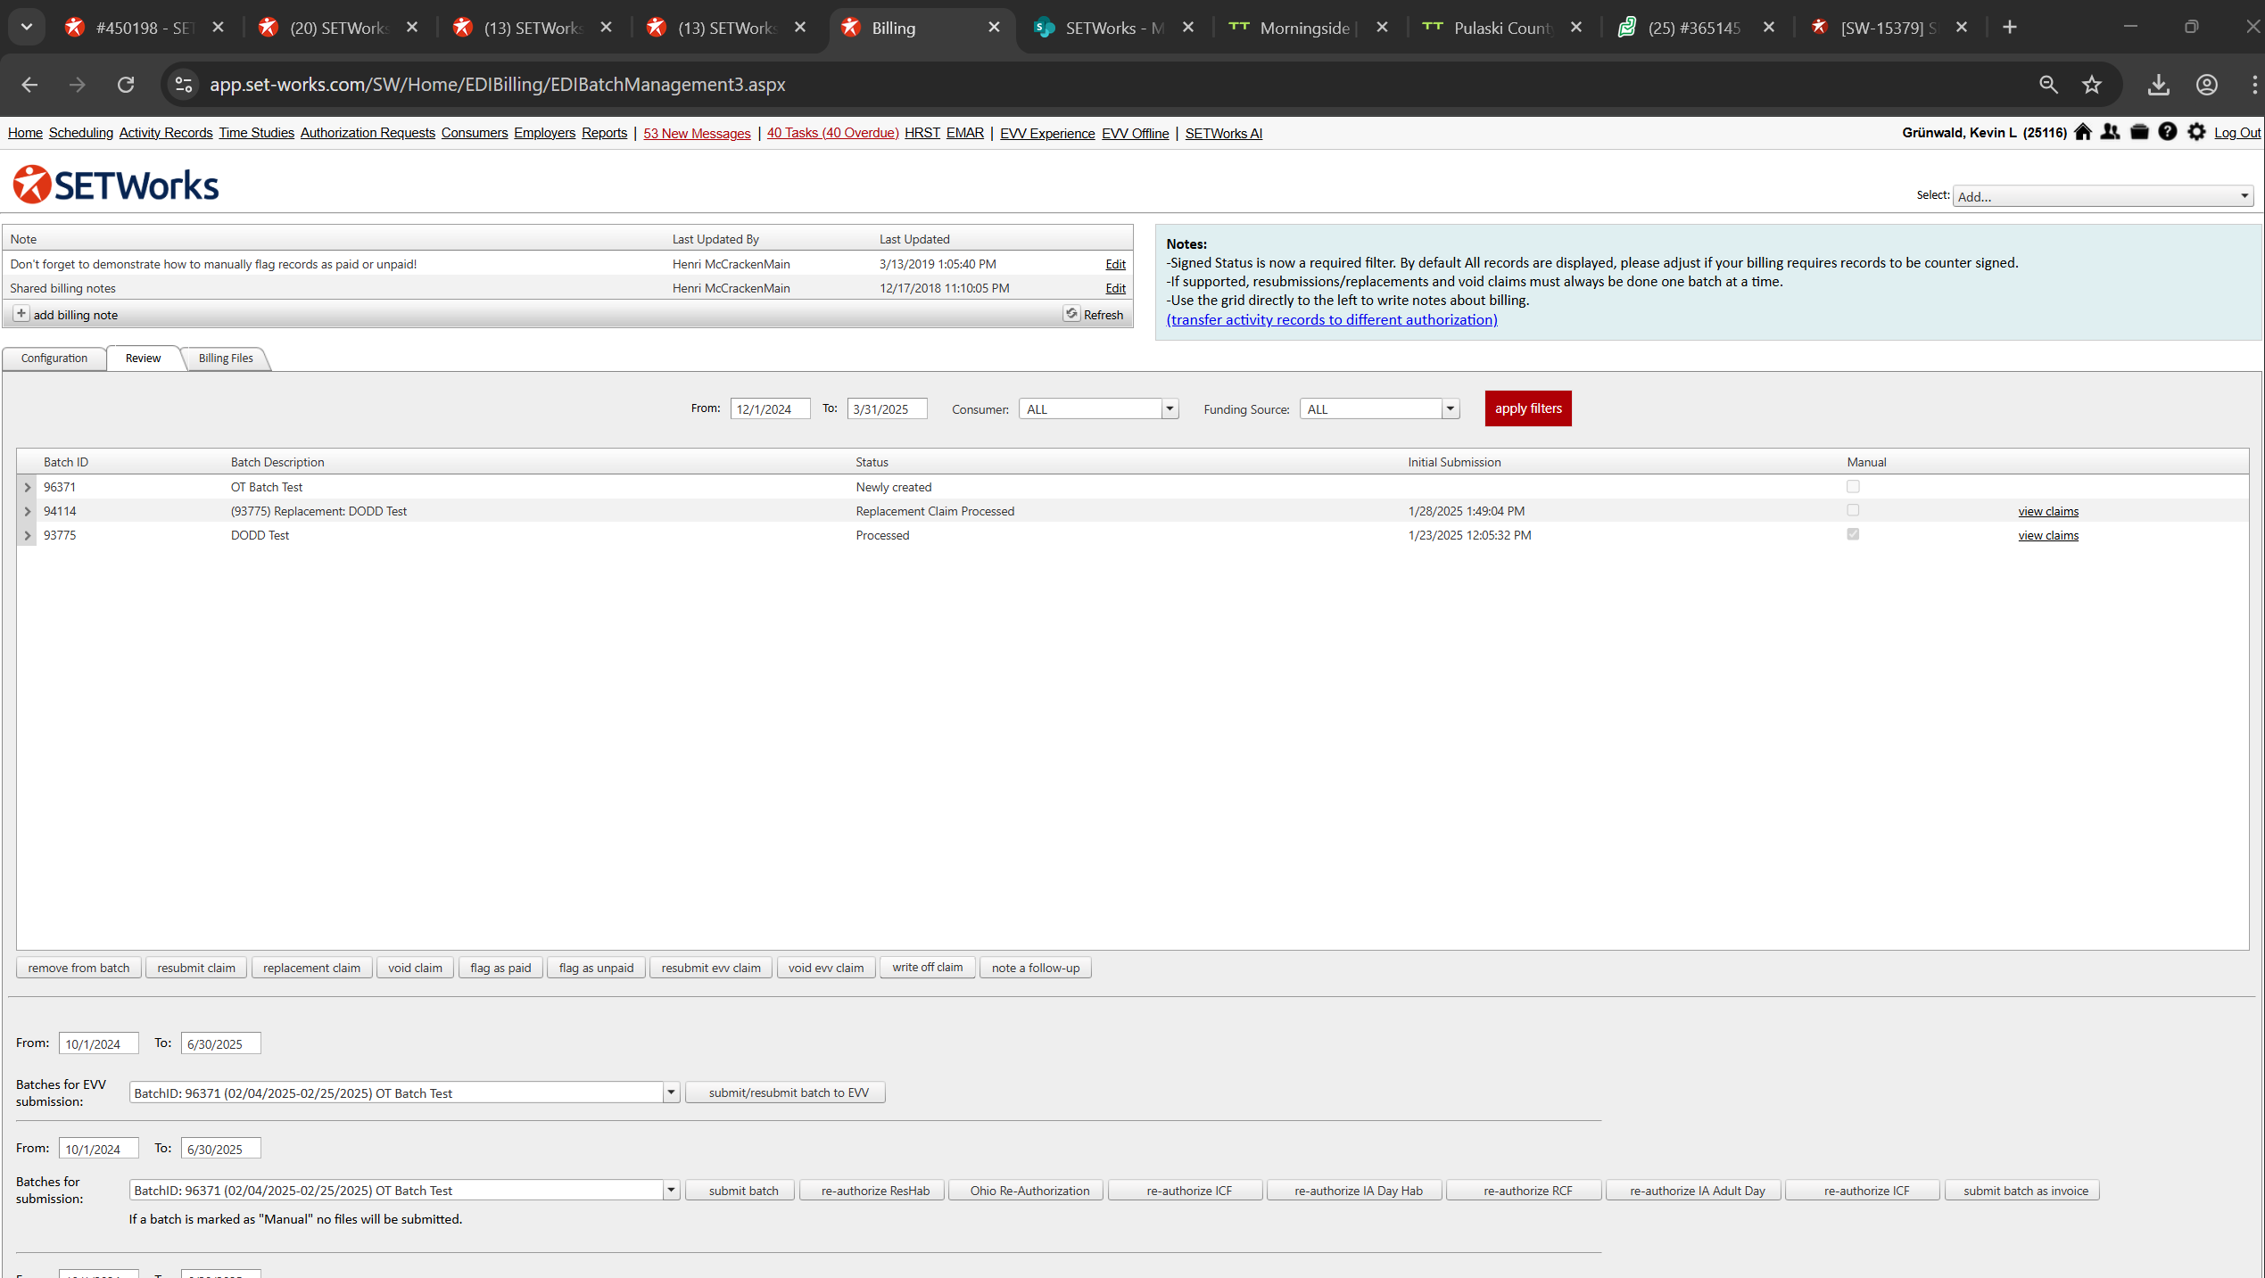Viewport: 2265px width, 1278px height.
Task: Click the briefcase folder icon in header
Action: pos(2139,132)
